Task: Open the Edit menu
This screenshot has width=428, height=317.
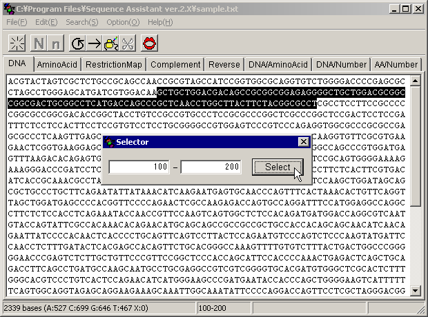Action: pyautogui.click(x=46, y=22)
